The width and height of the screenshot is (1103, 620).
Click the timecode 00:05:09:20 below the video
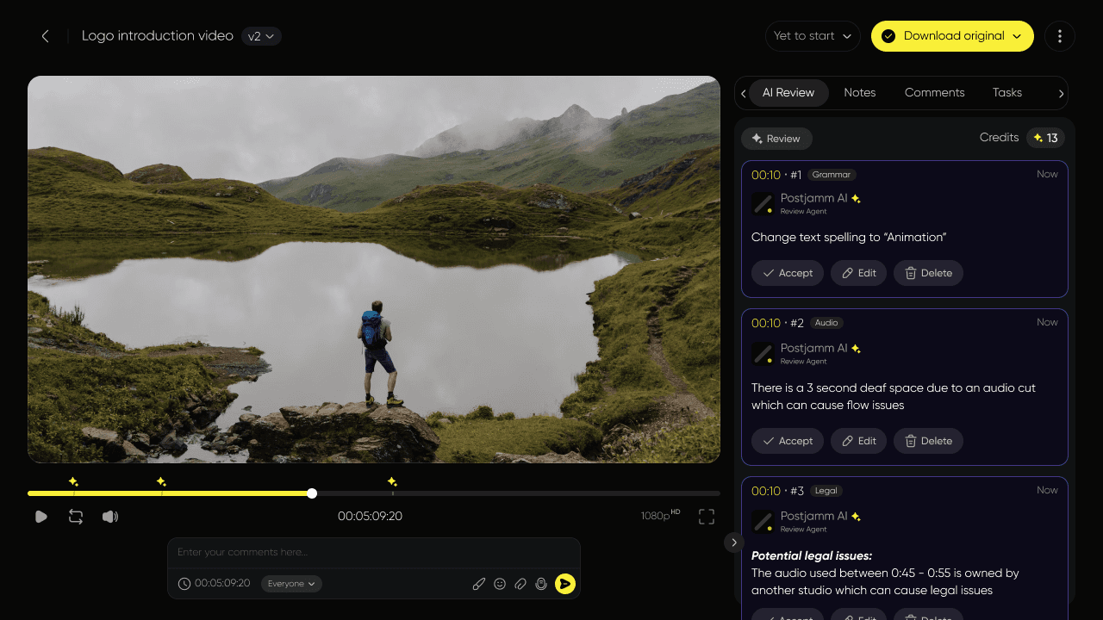point(370,517)
